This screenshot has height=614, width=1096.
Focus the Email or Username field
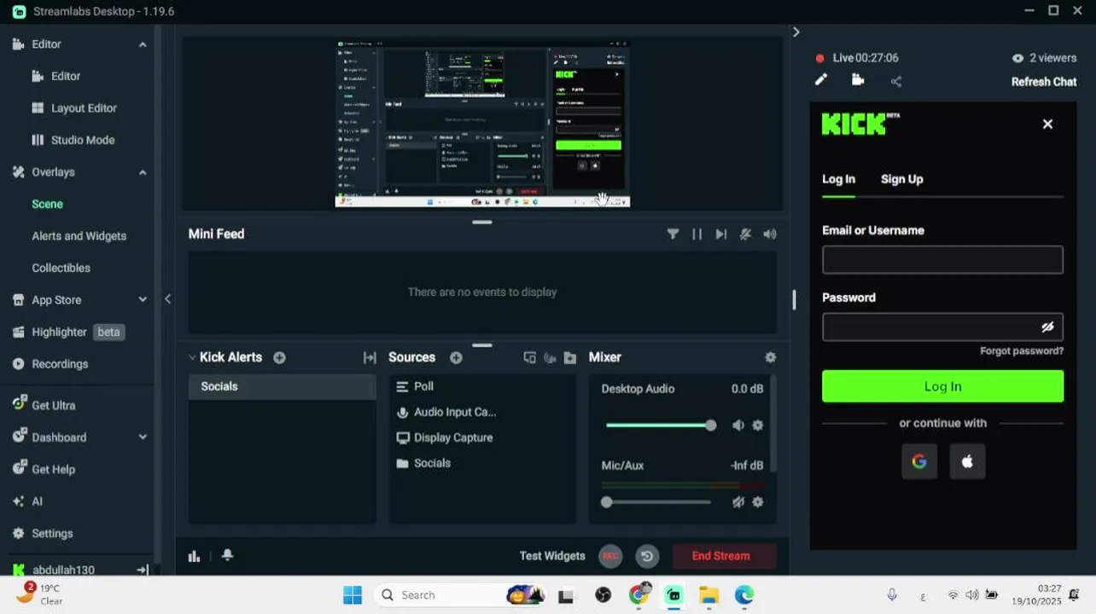point(942,260)
